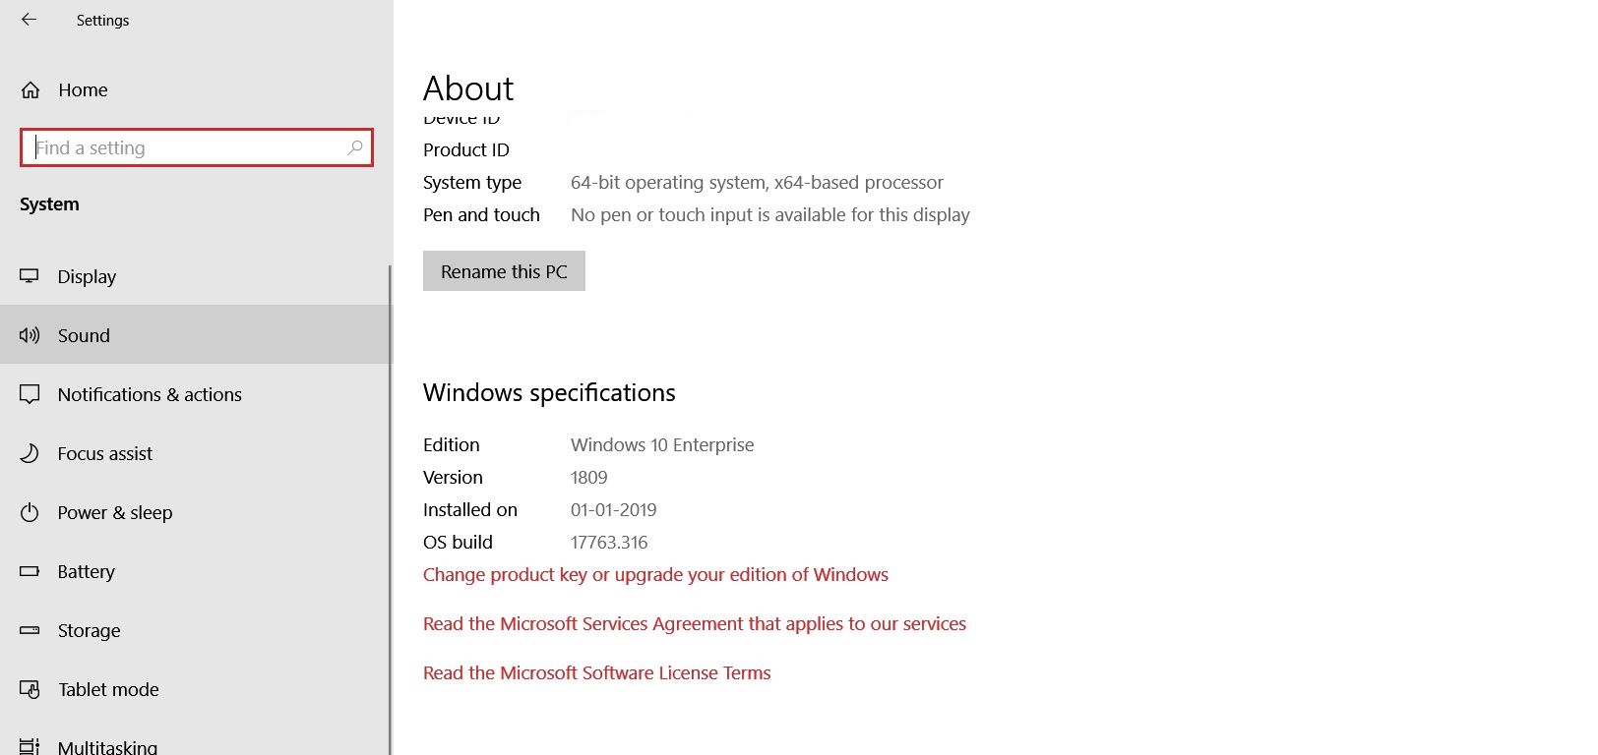Open Power & sleep page
Viewport: 1598px width, 755px height.
[x=196, y=512]
